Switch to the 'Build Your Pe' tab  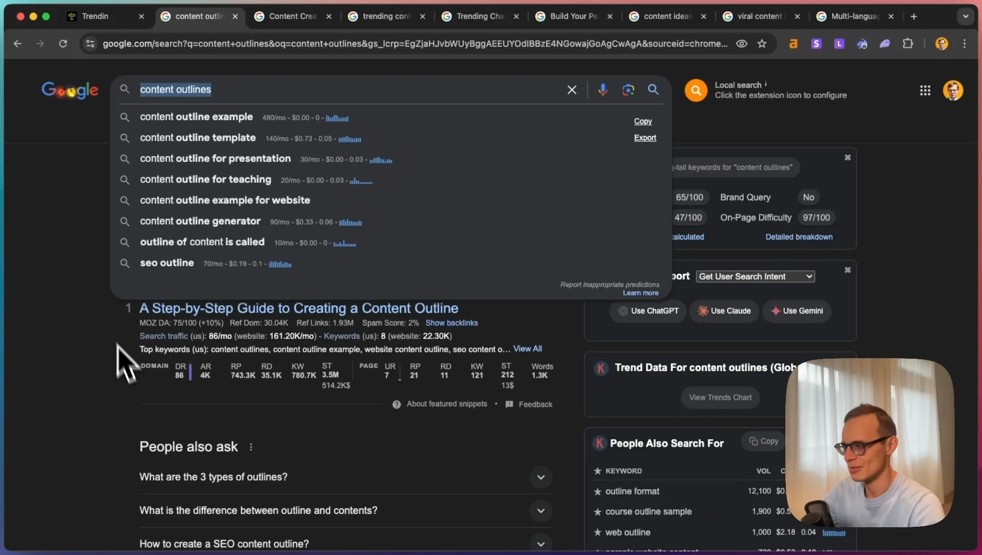pos(574,16)
